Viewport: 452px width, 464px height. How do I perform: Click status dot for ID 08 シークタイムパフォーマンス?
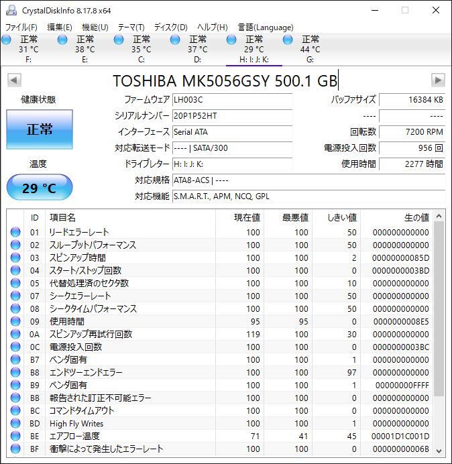(x=15, y=308)
